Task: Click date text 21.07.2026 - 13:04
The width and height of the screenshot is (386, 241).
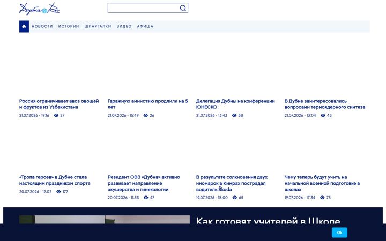Action: (300, 115)
